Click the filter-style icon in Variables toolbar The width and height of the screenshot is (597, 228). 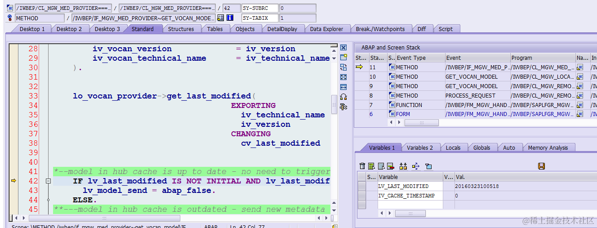(x=428, y=166)
